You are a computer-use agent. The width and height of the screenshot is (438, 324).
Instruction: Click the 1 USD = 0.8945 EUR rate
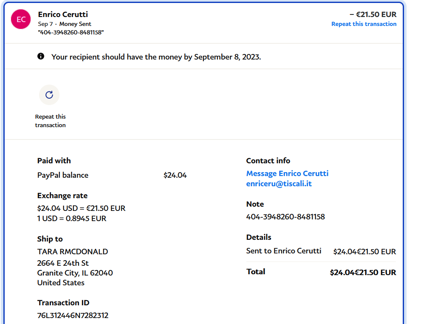click(72, 219)
